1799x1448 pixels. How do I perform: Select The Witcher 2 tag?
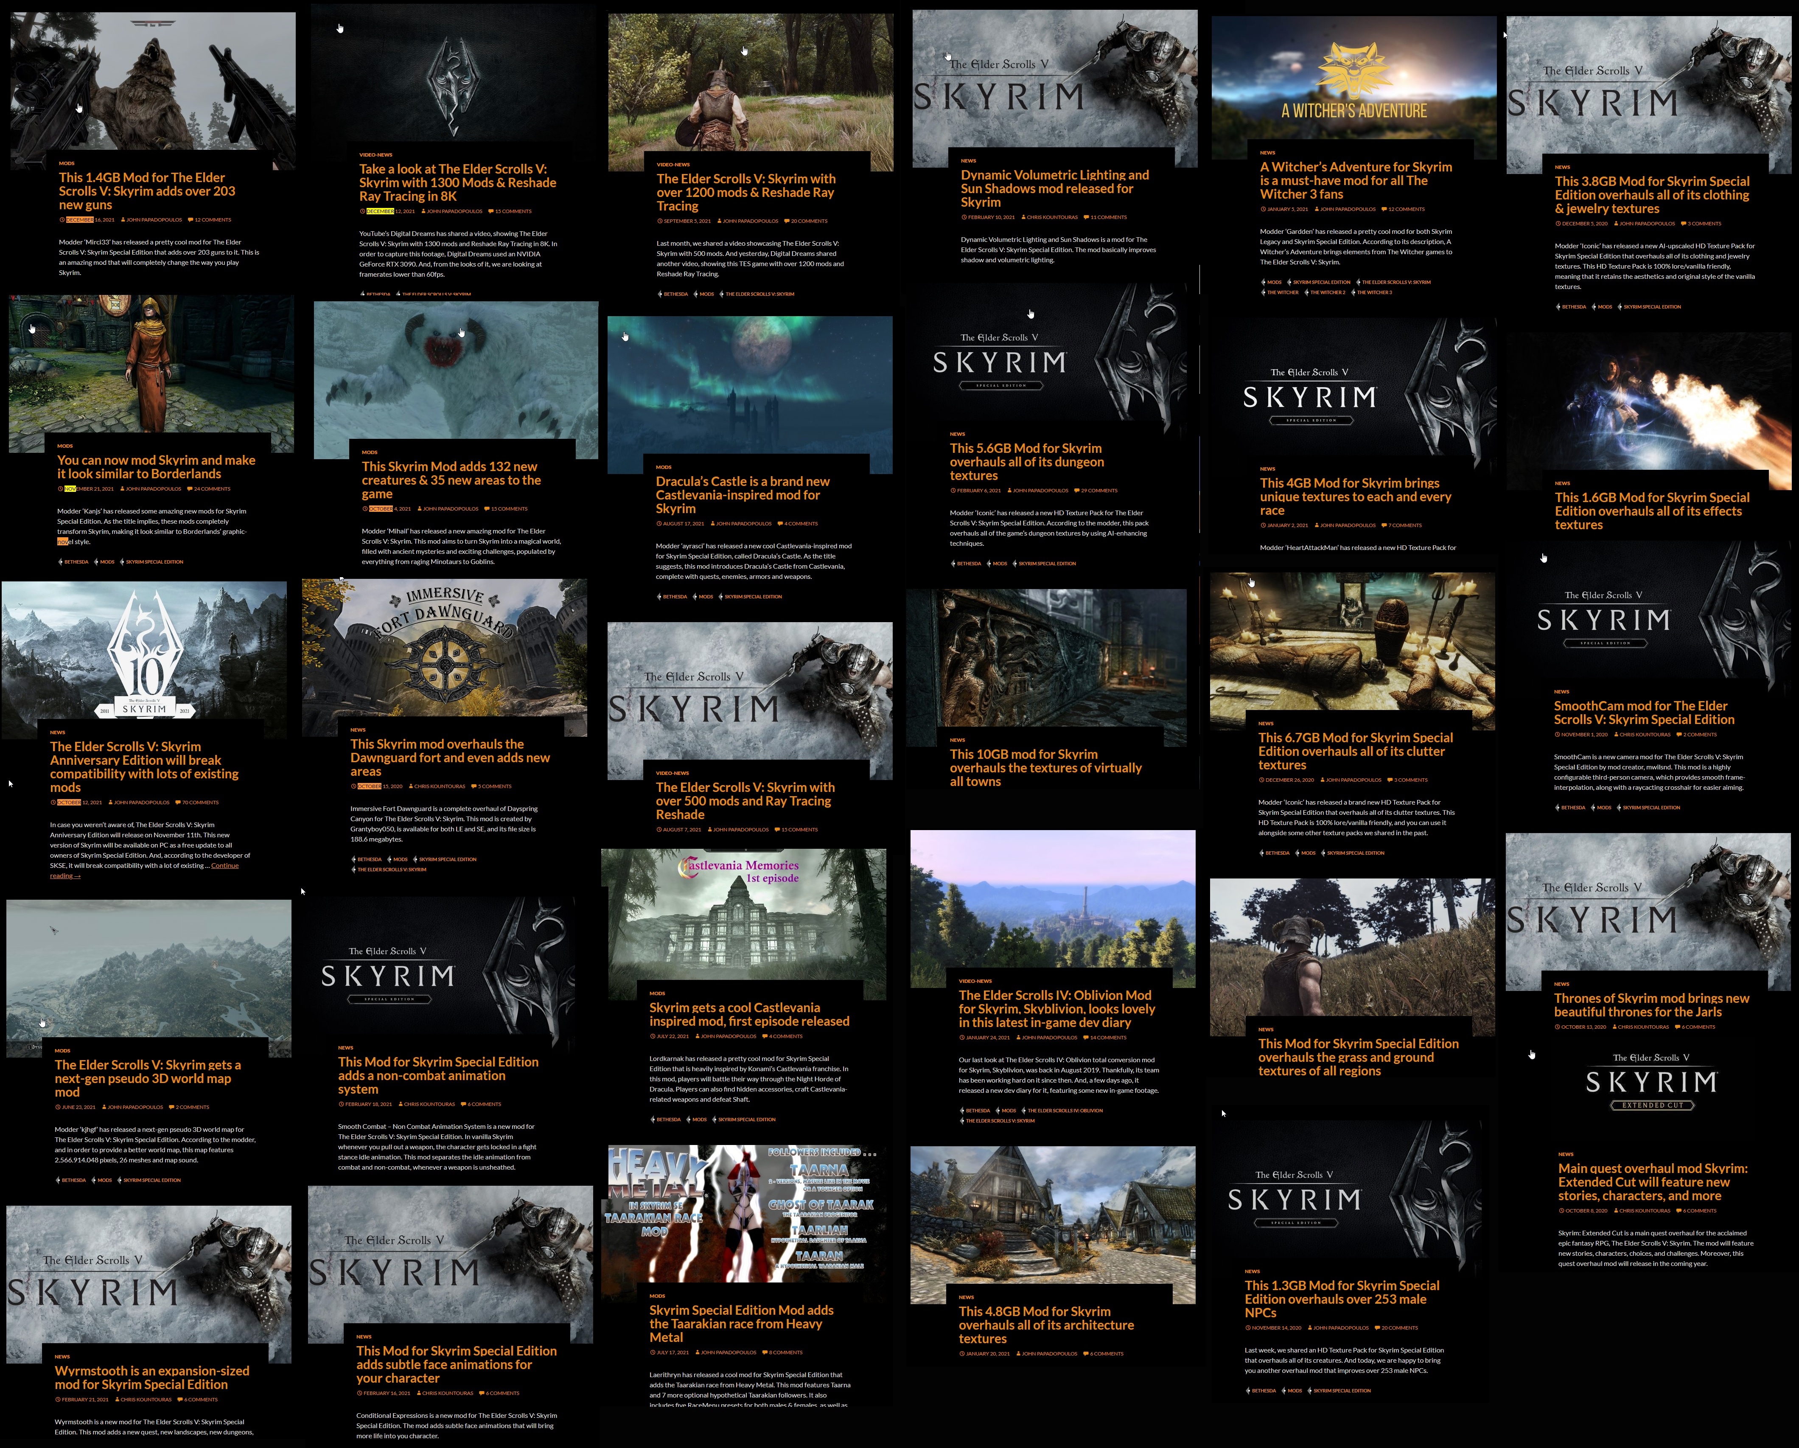point(1324,293)
